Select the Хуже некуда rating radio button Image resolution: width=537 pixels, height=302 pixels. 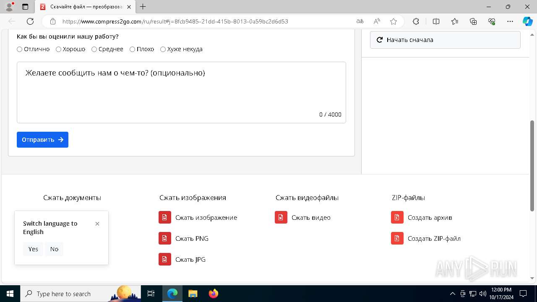(x=163, y=49)
